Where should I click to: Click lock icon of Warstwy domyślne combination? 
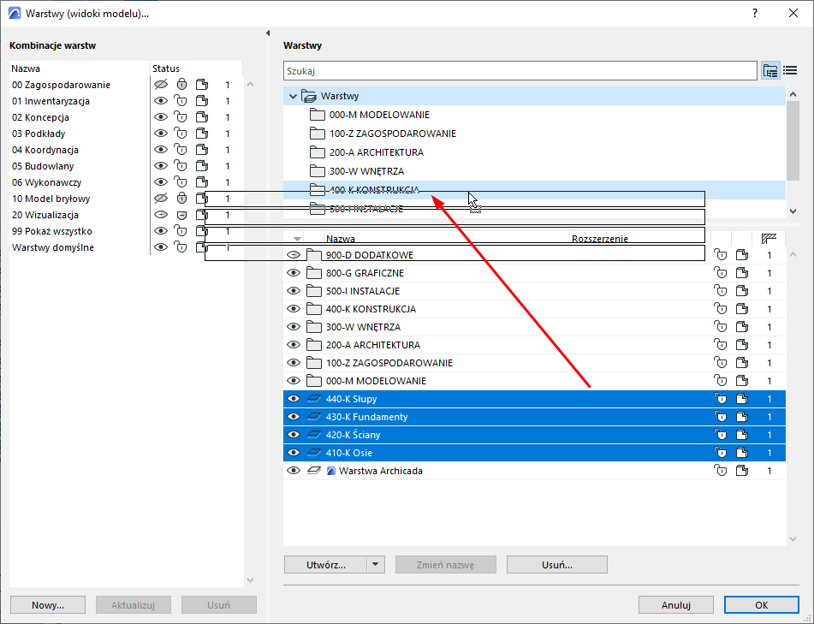(181, 247)
